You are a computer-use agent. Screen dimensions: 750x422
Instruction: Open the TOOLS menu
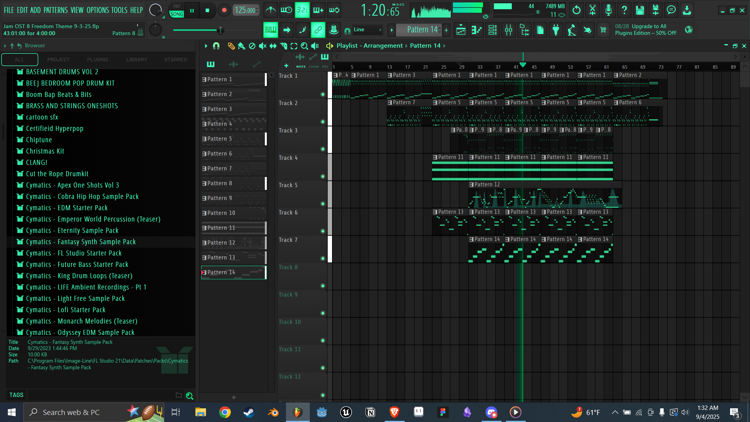119,10
